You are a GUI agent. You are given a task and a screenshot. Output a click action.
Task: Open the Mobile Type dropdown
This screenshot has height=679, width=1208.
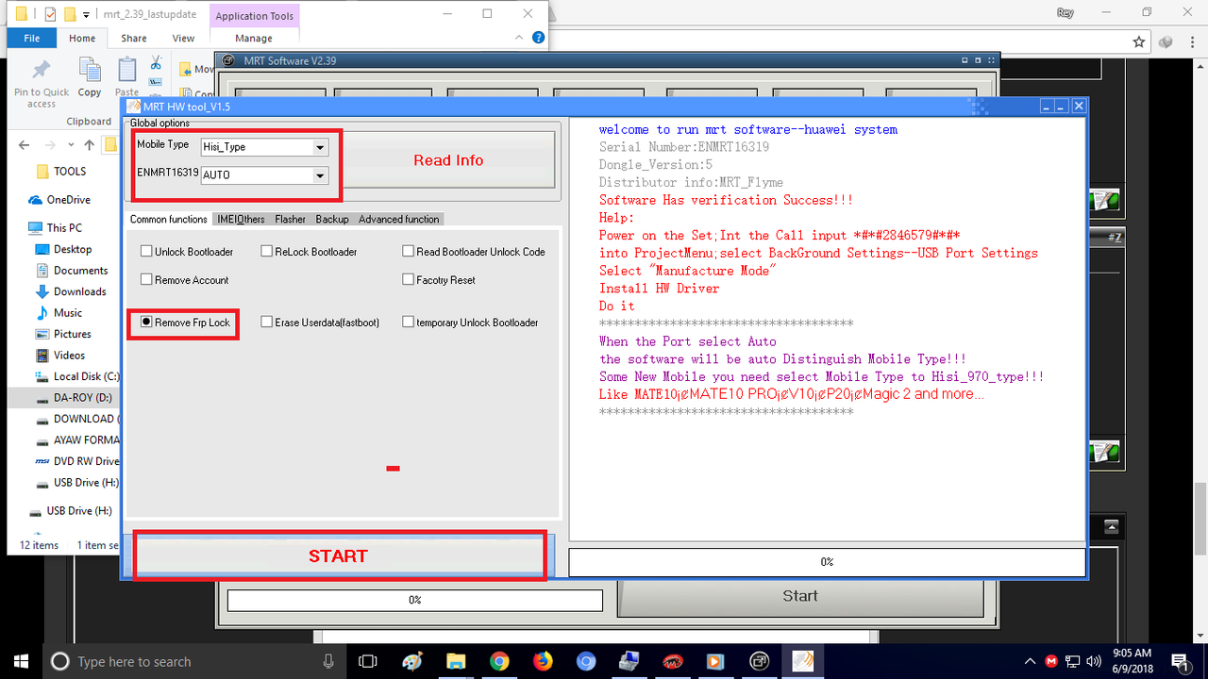click(x=321, y=147)
